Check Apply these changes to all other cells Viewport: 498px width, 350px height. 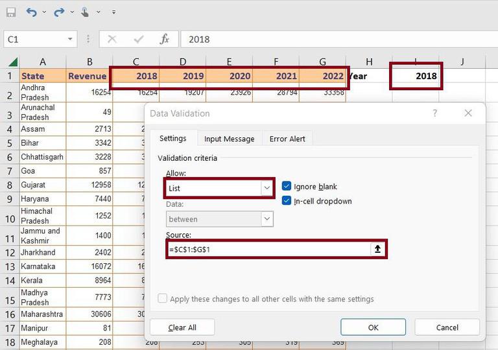tap(162, 299)
